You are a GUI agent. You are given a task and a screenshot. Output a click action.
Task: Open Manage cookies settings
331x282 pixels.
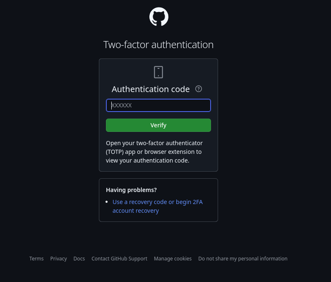tap(173, 259)
